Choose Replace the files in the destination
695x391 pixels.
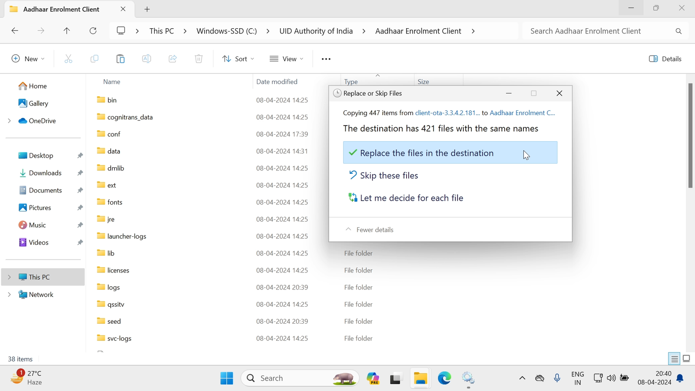click(x=450, y=152)
